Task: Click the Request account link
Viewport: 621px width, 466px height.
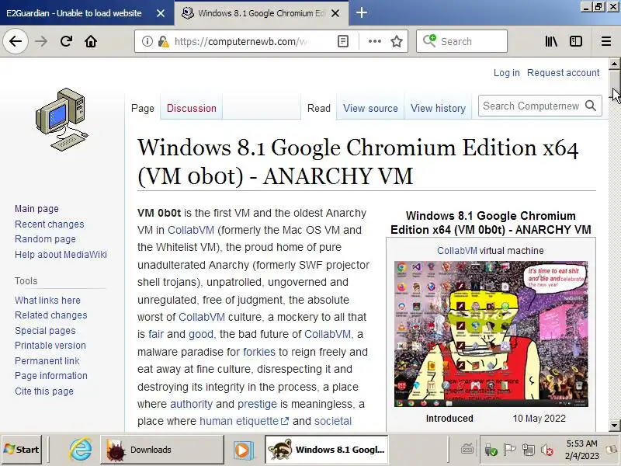Action: click(x=564, y=73)
